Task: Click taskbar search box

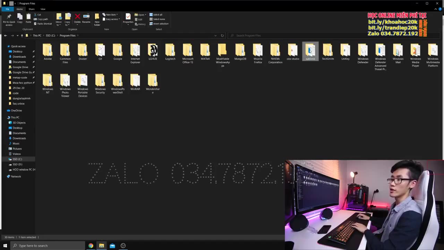Action: pos(48,245)
